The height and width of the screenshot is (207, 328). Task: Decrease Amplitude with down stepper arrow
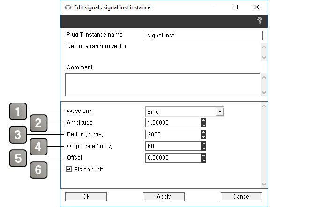tap(203, 125)
